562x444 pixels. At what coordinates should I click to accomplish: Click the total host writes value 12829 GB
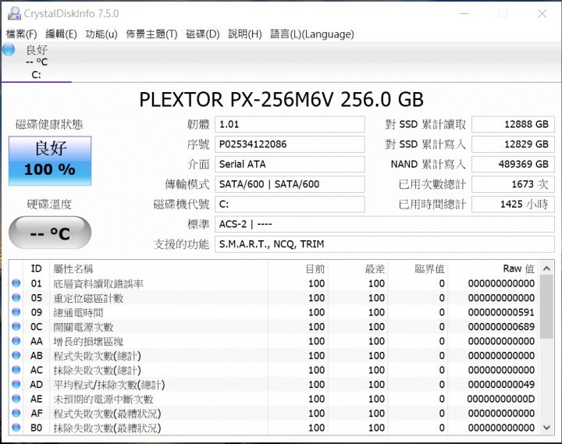513,144
